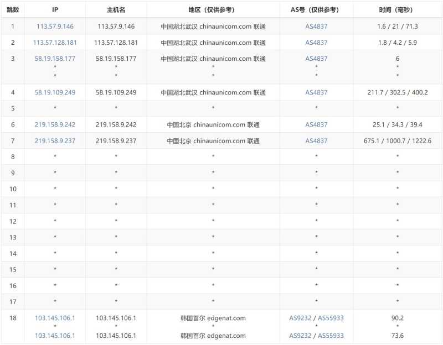The height and width of the screenshot is (345, 443).
Task: Click the 219.158.9.242 IP link
Action: pyautogui.click(x=56, y=124)
